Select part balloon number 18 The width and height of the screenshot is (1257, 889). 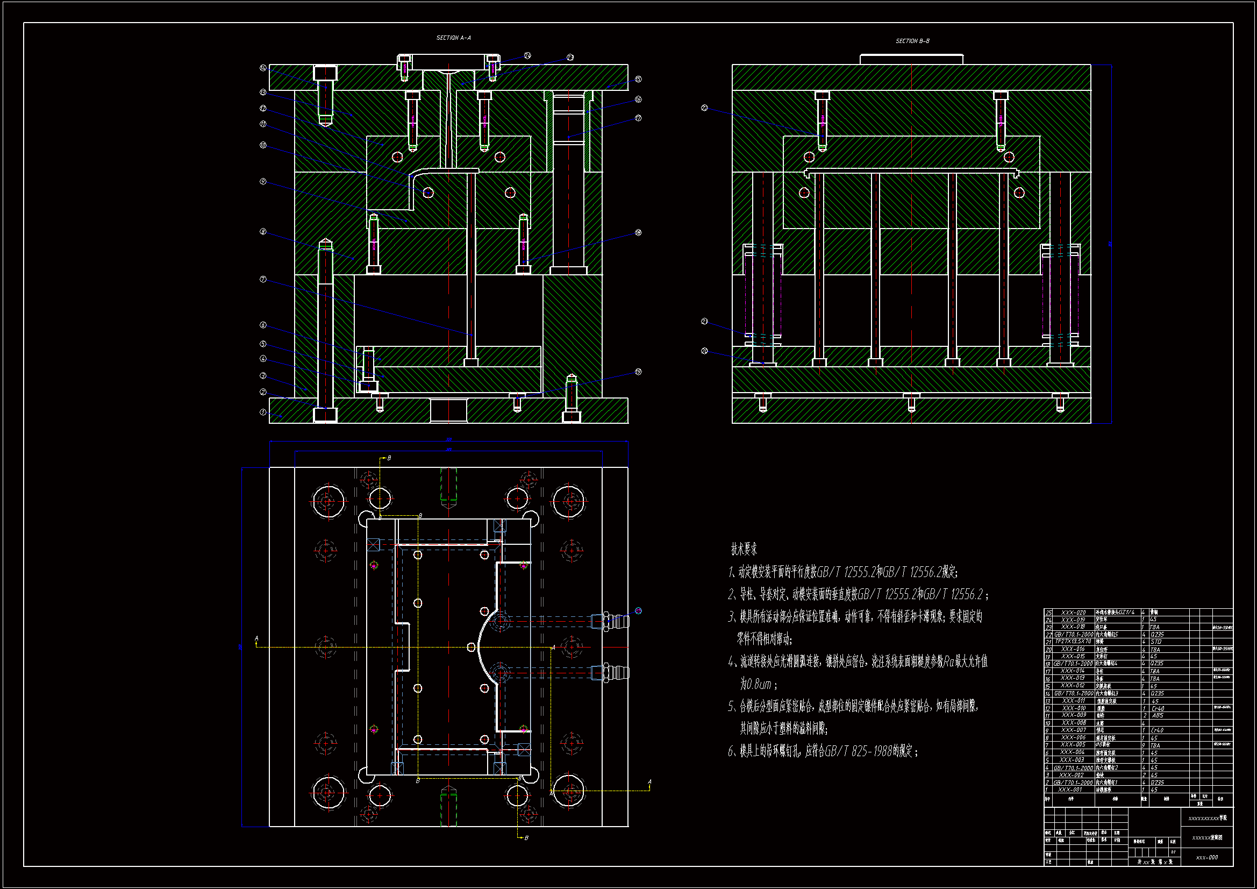638,233
